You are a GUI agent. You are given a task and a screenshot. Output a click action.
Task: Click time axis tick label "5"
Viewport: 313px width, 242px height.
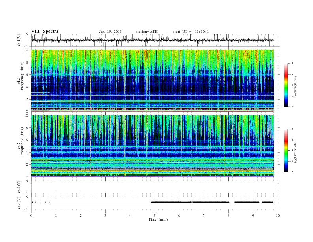pos(155,216)
